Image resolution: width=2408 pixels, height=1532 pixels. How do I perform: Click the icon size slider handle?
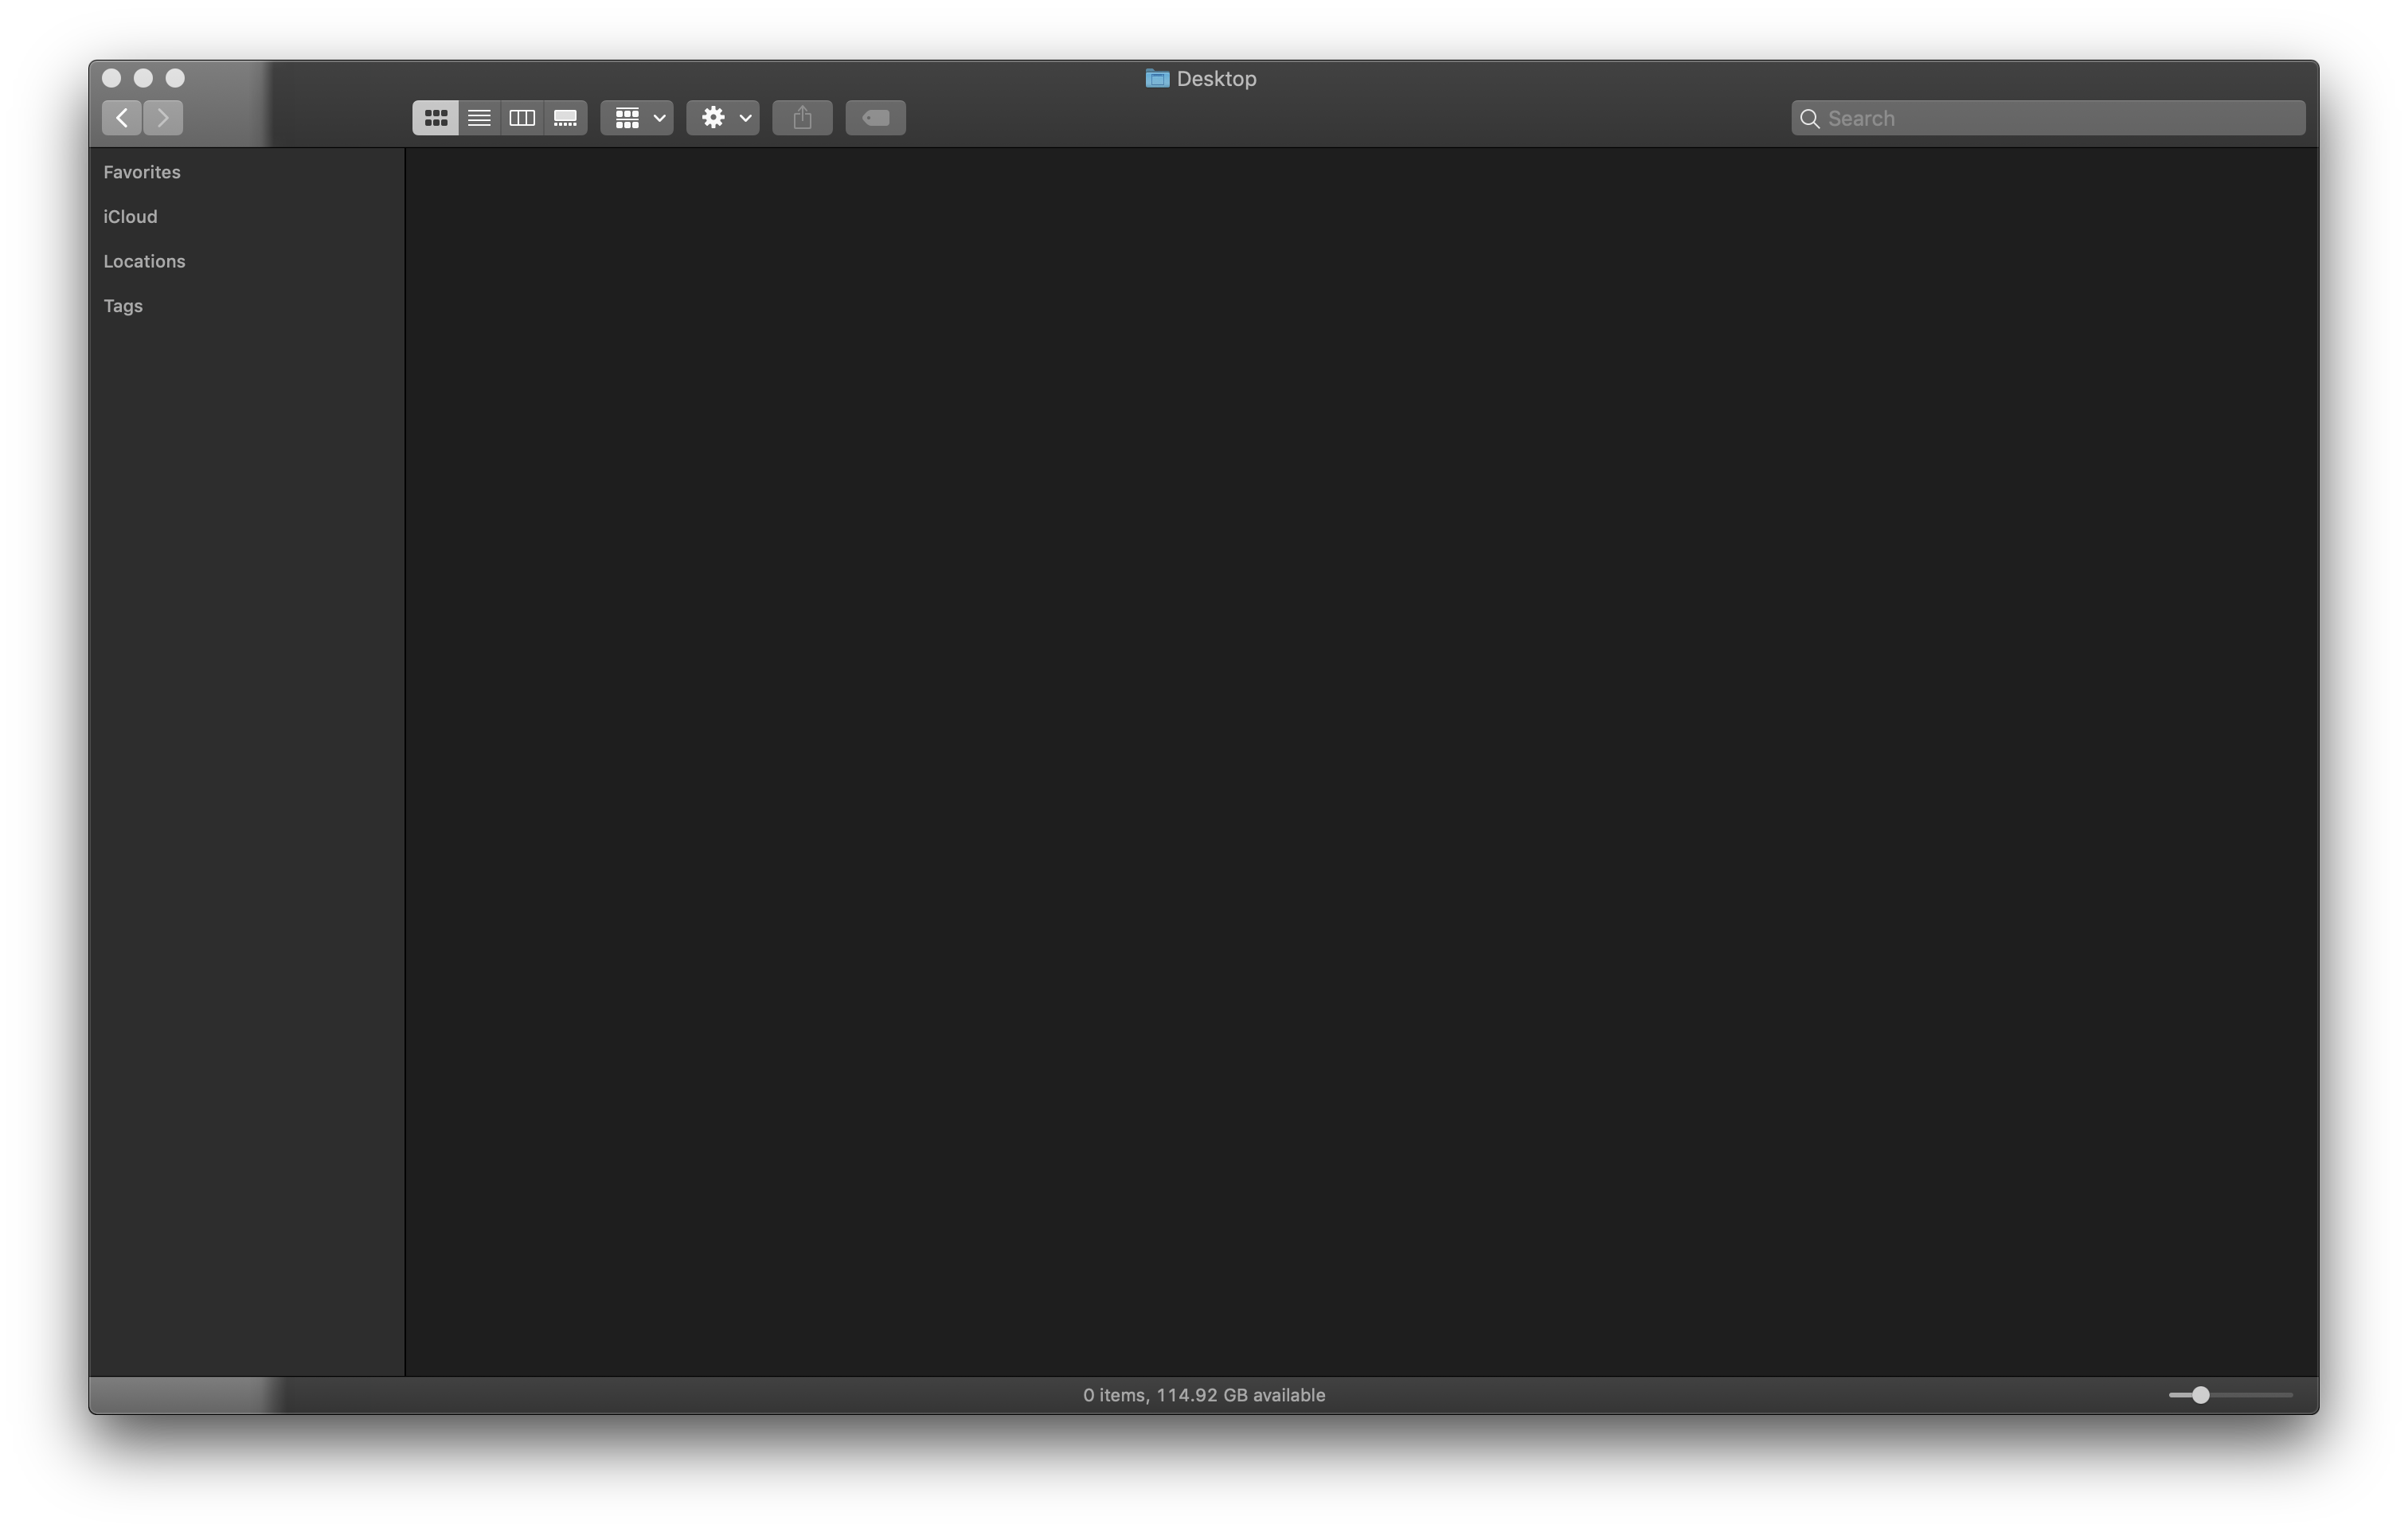click(x=2200, y=1395)
